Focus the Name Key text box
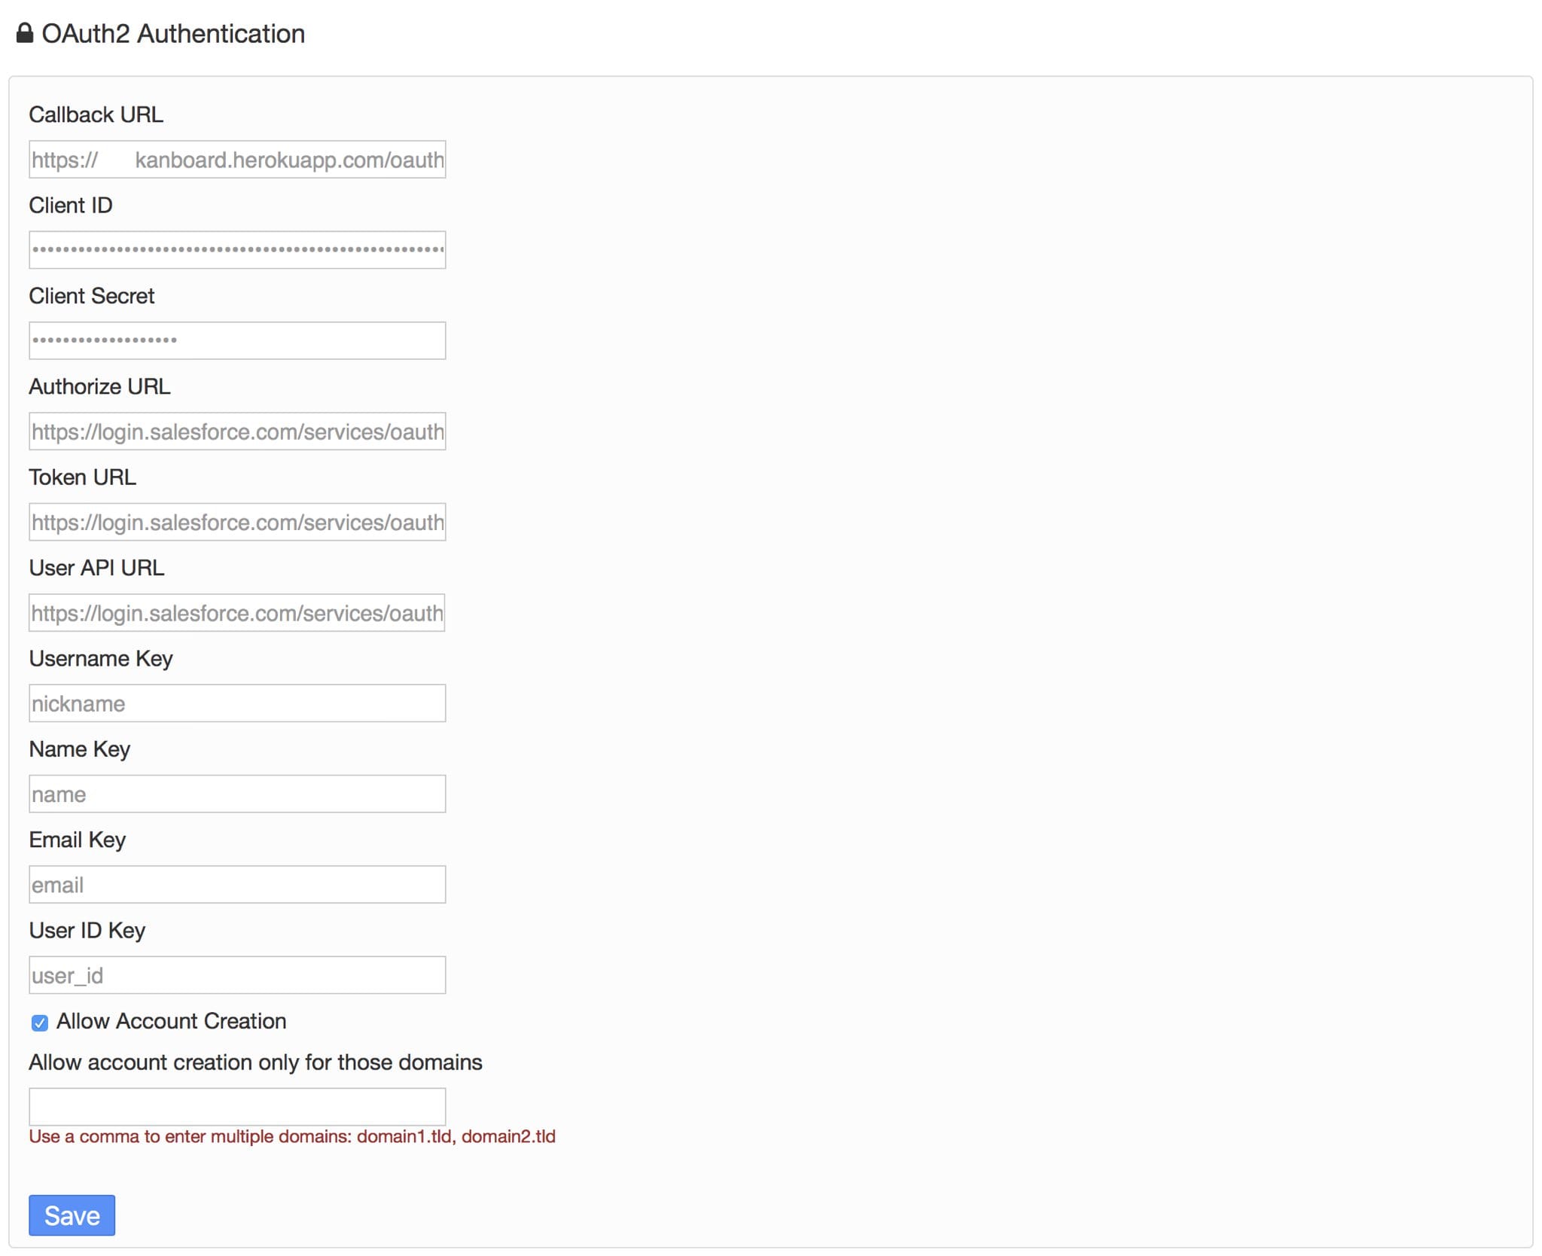This screenshot has height=1256, width=1542. [x=237, y=794]
